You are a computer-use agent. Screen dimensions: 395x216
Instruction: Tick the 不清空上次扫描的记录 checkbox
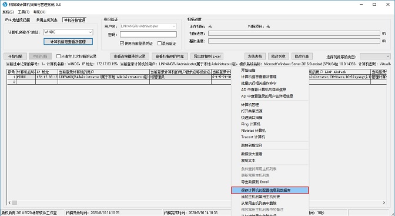pos(58,57)
